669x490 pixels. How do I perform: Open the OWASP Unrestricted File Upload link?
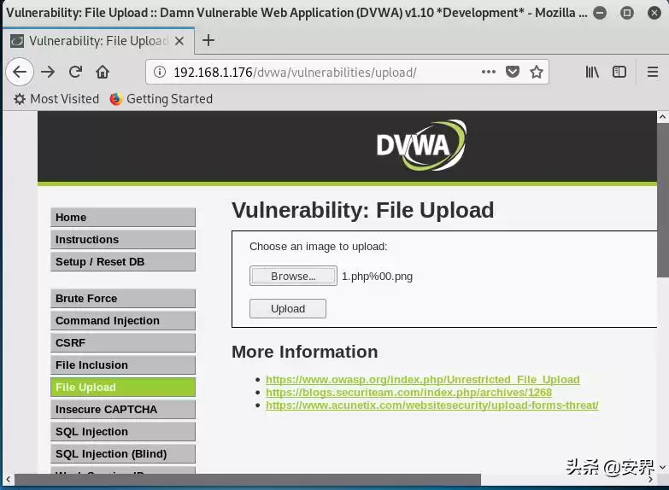tap(422, 380)
